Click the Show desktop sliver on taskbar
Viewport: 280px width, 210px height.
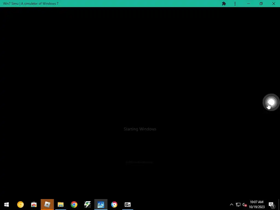click(x=279, y=205)
